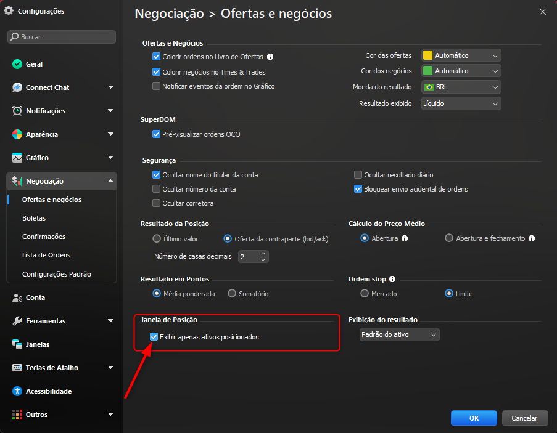Click the Janelas windows icon

click(x=17, y=344)
